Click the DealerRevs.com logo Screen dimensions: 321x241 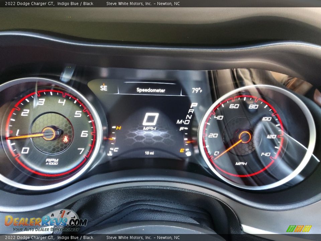pyautogui.click(x=46, y=221)
